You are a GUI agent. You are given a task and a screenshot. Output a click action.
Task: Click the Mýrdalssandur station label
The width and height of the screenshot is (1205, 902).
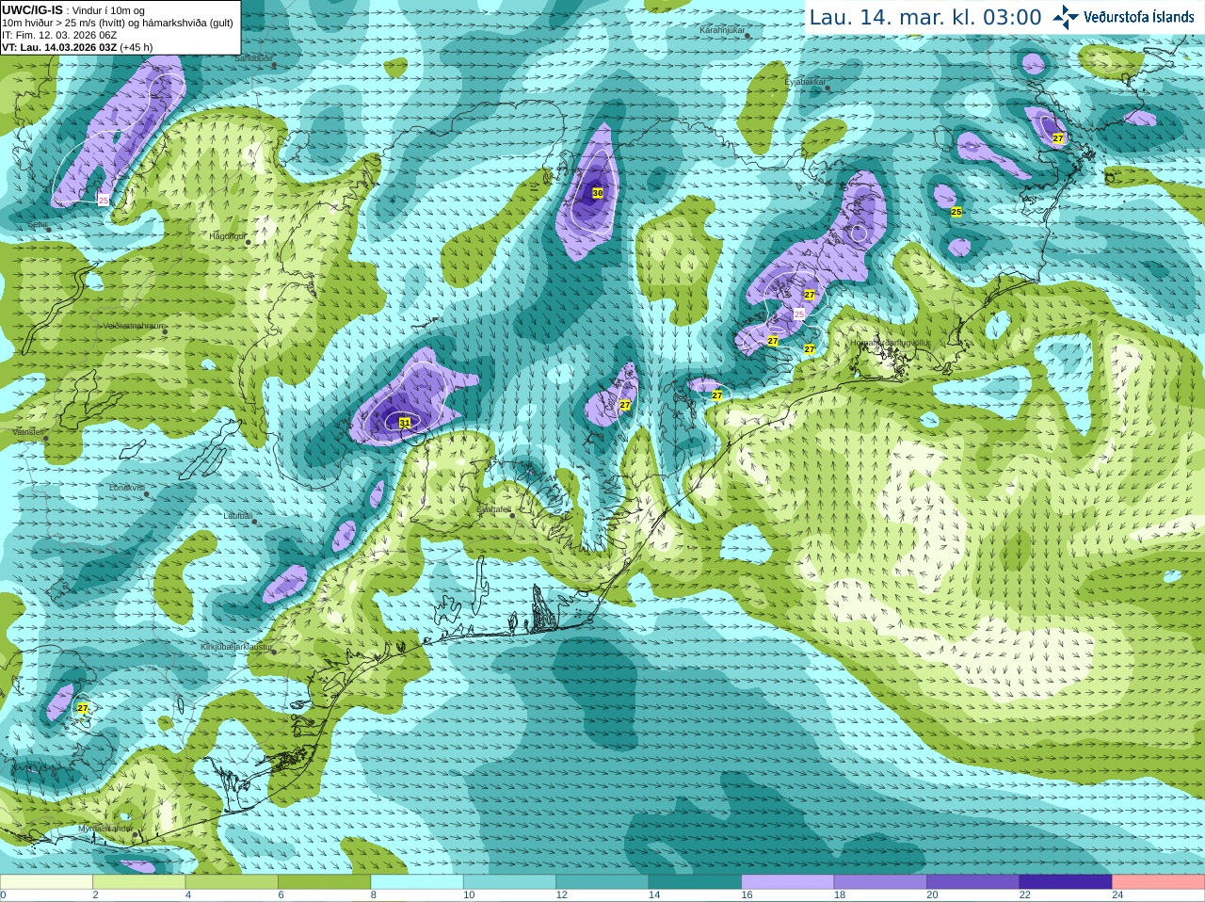pyautogui.click(x=105, y=829)
